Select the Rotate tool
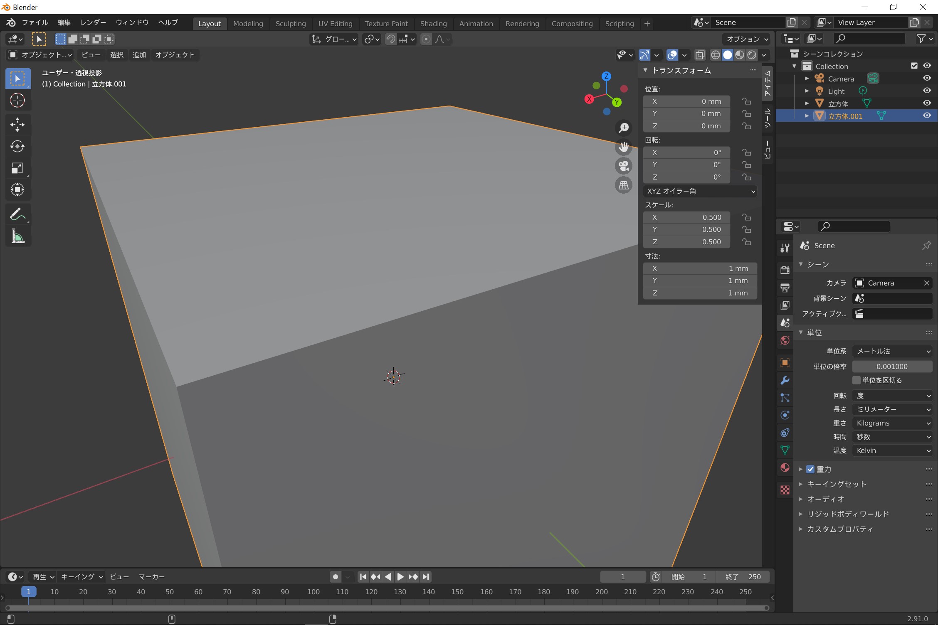 coord(17,146)
